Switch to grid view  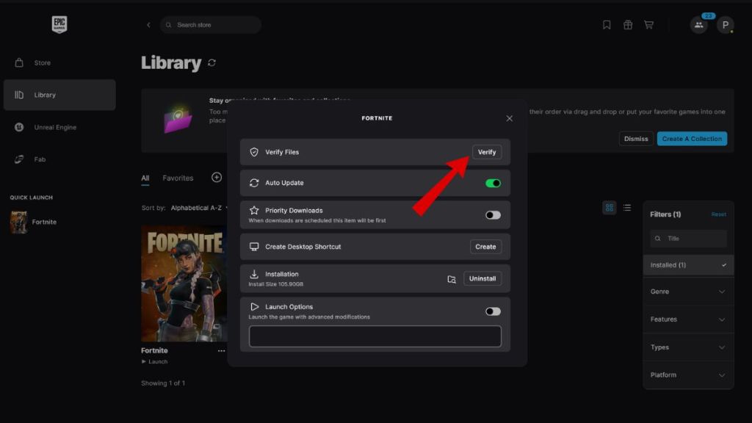pyautogui.click(x=609, y=208)
